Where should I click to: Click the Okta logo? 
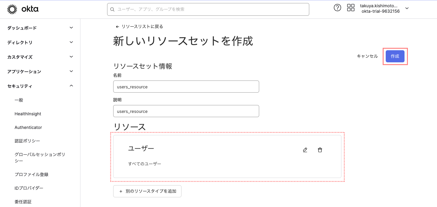tap(23, 9)
